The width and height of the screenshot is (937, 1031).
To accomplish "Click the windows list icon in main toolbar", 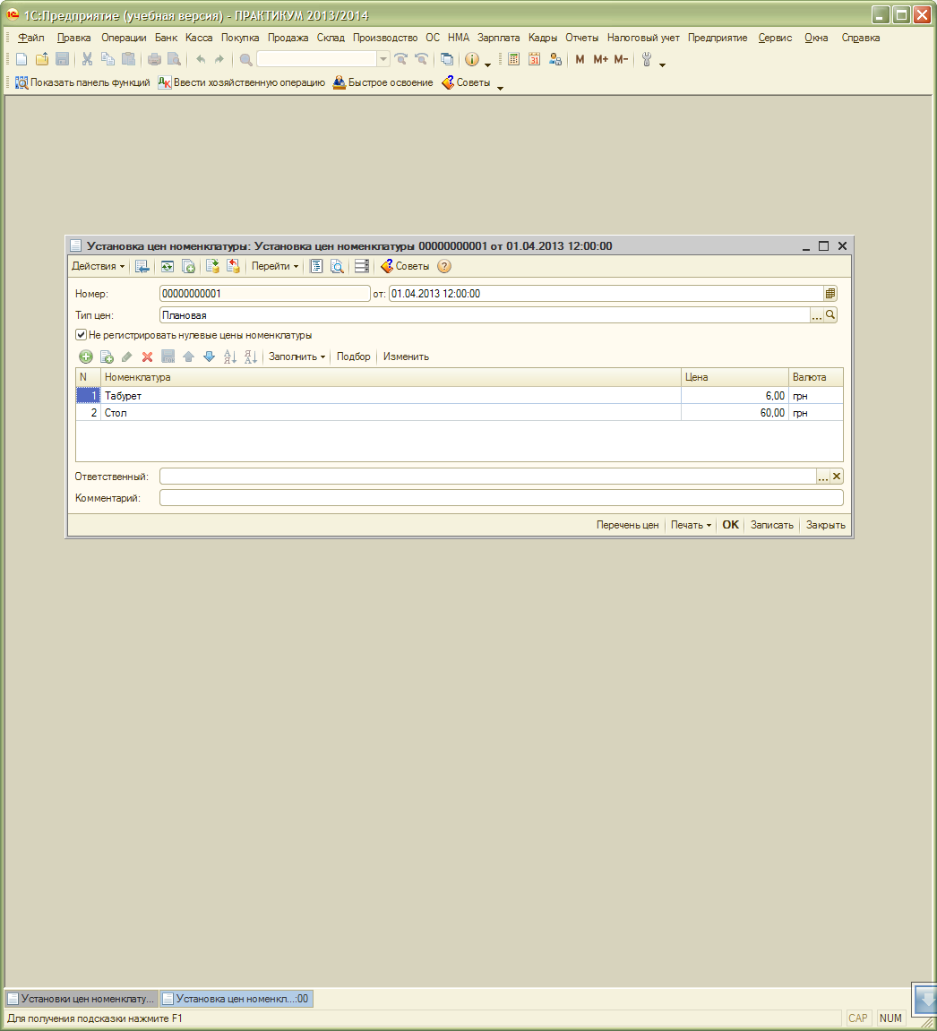I will [x=447, y=60].
